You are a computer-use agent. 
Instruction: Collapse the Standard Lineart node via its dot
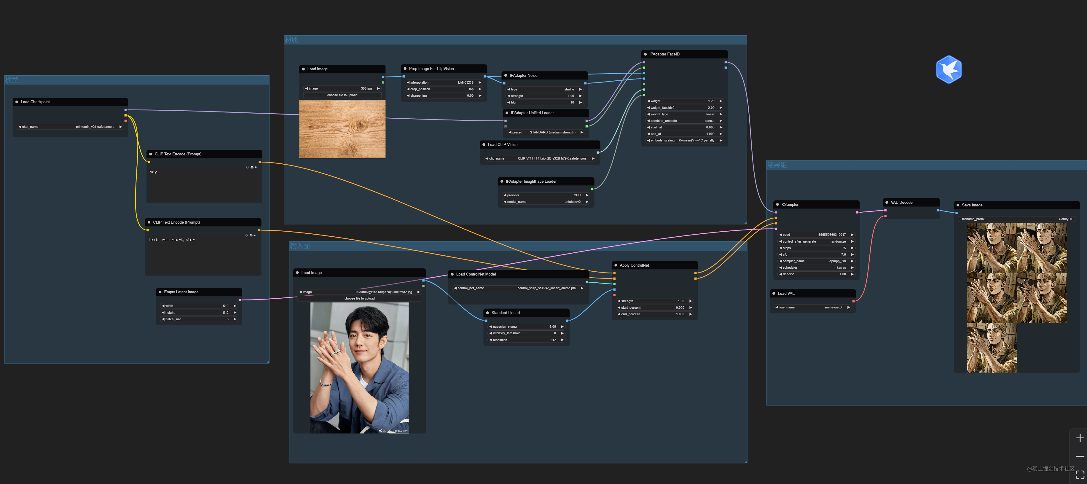point(487,313)
